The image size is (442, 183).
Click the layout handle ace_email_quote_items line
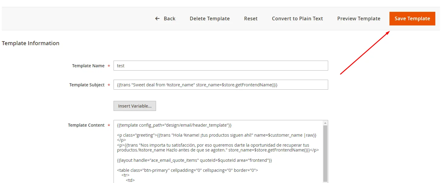pyautogui.click(x=194, y=160)
